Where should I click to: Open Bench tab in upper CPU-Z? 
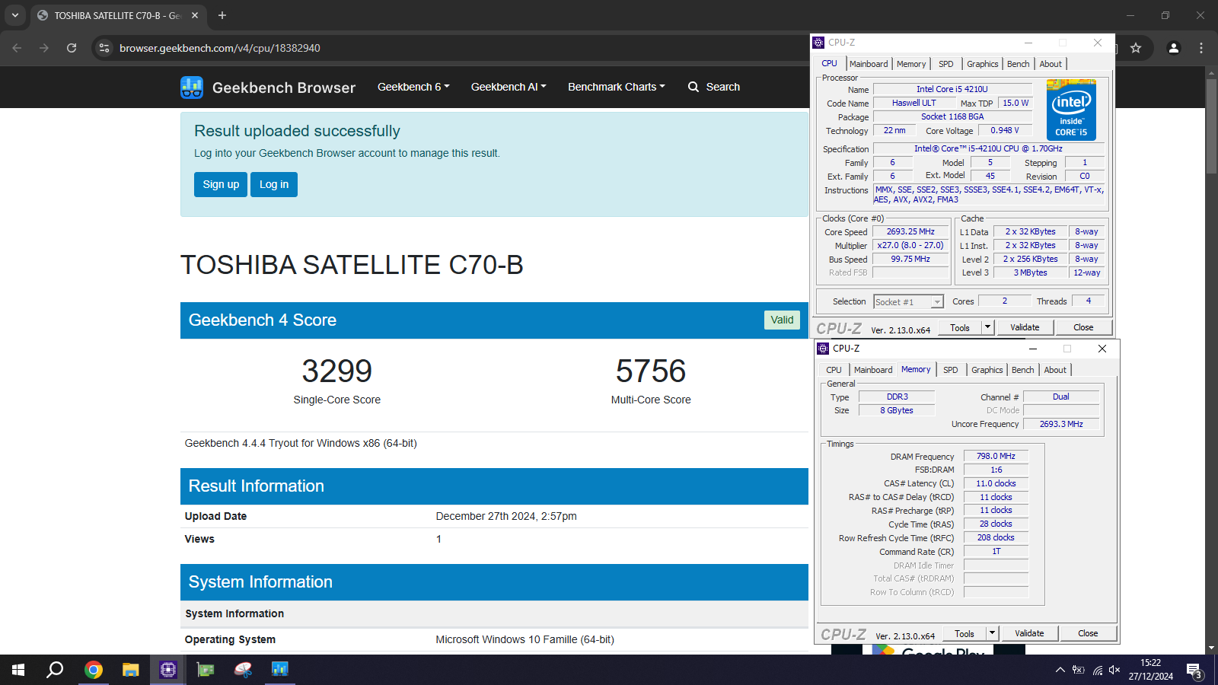click(1019, 64)
